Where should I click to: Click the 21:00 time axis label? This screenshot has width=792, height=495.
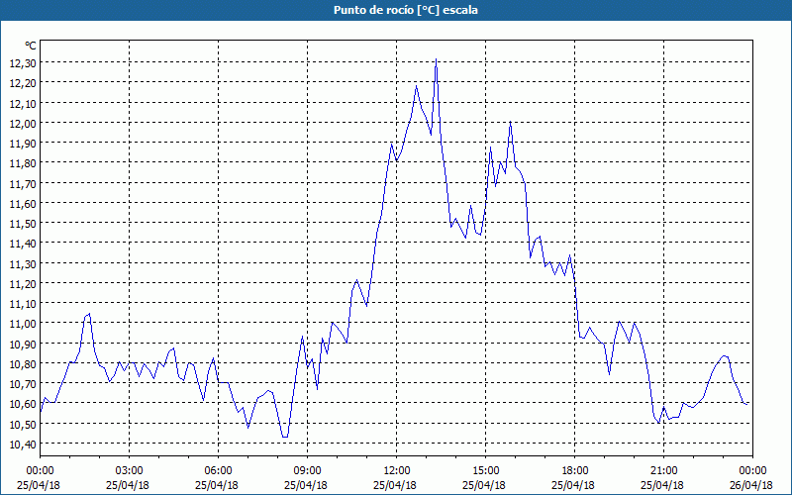click(x=663, y=471)
